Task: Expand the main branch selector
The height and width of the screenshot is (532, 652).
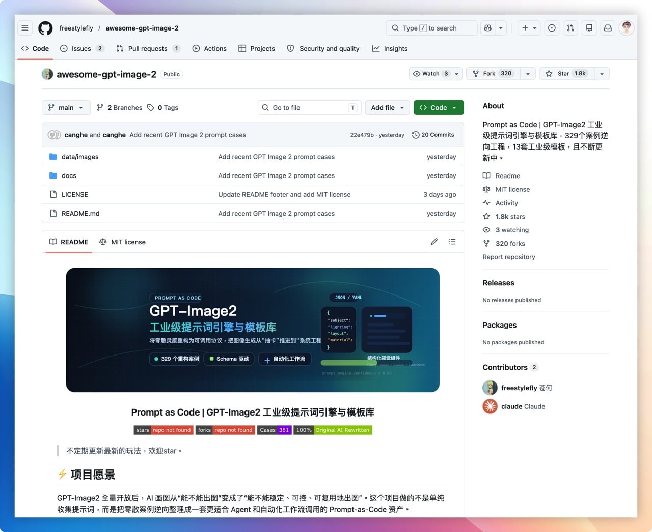Action: tap(66, 107)
